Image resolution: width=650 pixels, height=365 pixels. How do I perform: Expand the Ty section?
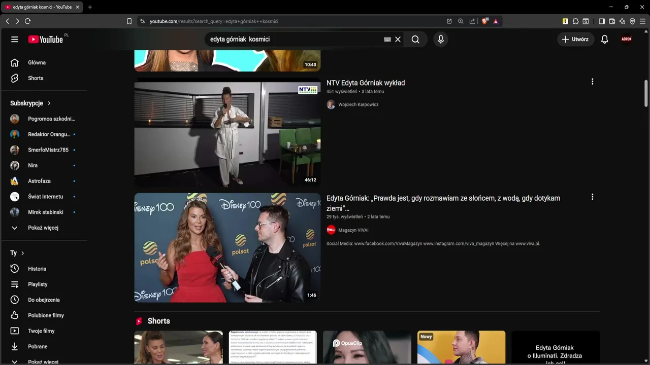[18, 253]
